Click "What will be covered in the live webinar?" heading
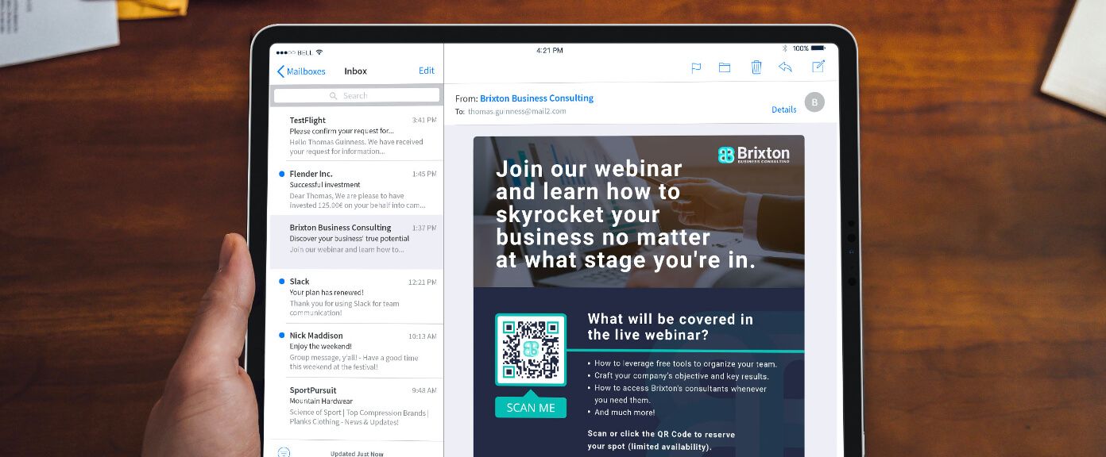1106x457 pixels. [x=671, y=327]
